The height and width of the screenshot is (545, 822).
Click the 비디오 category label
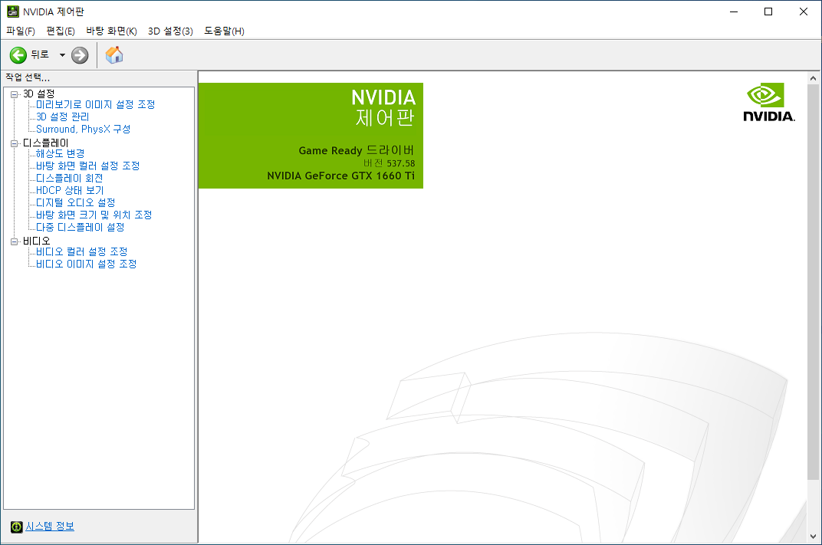coord(37,241)
